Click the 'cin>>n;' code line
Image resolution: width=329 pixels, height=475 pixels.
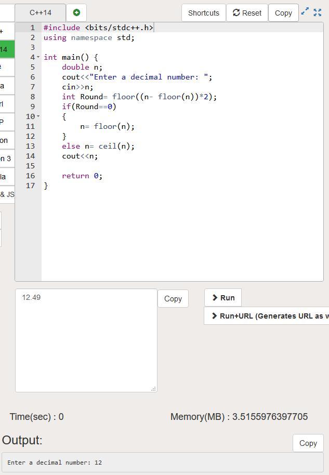pos(77,87)
